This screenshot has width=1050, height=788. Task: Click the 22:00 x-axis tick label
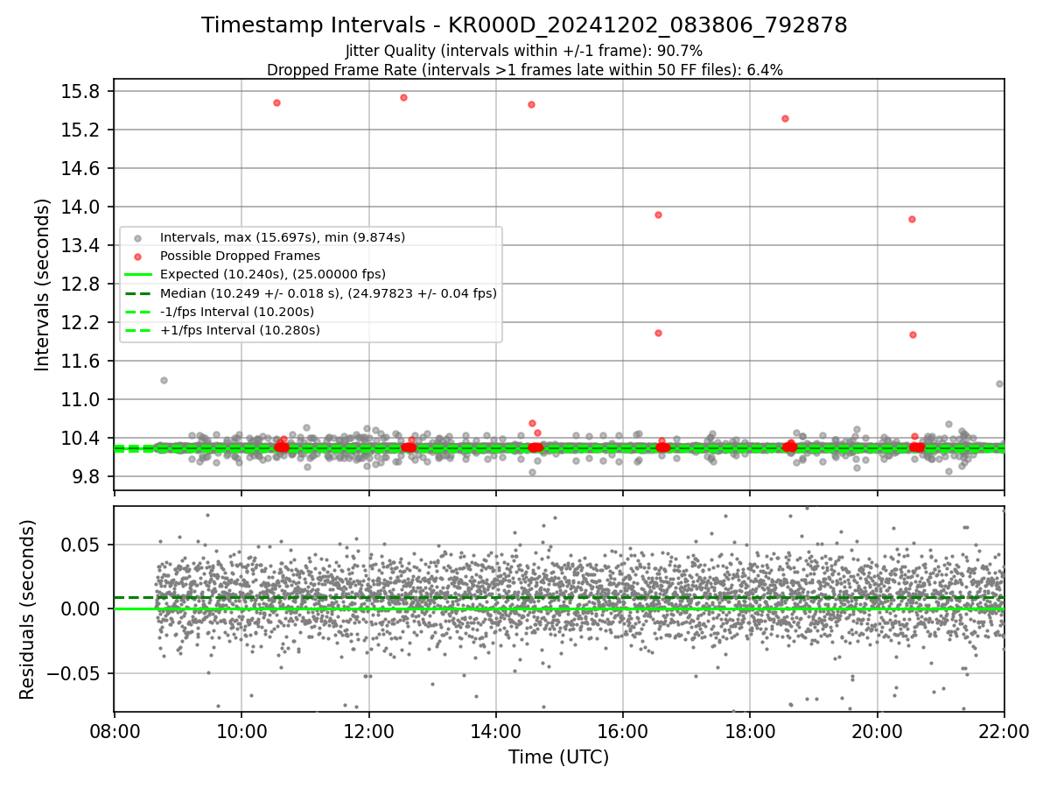click(1004, 733)
